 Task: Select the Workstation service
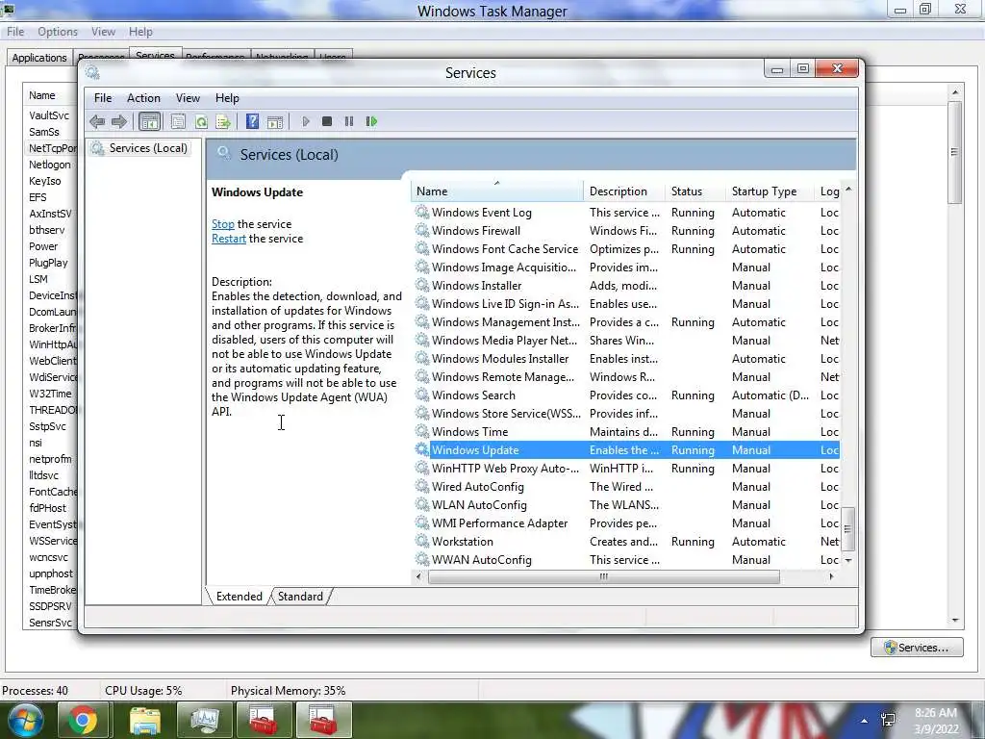(626, 541)
